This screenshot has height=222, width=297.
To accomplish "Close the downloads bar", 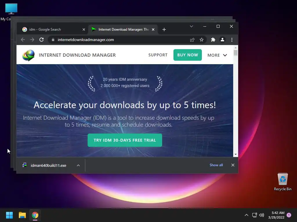I will [233, 165].
